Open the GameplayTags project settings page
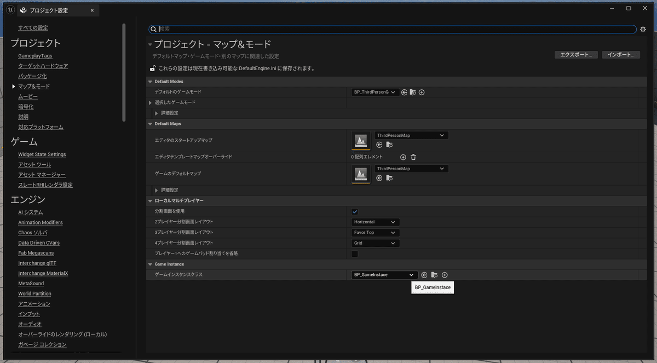The image size is (657, 363). point(35,55)
